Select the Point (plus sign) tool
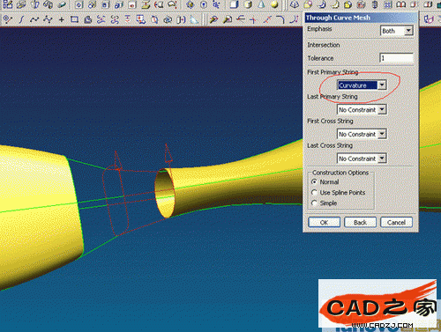 tap(61, 19)
